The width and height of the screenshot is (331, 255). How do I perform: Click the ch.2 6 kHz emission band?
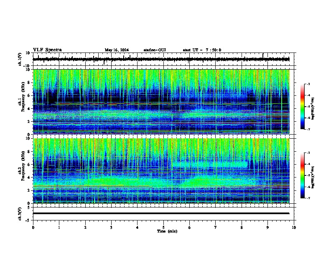[x=210, y=164]
